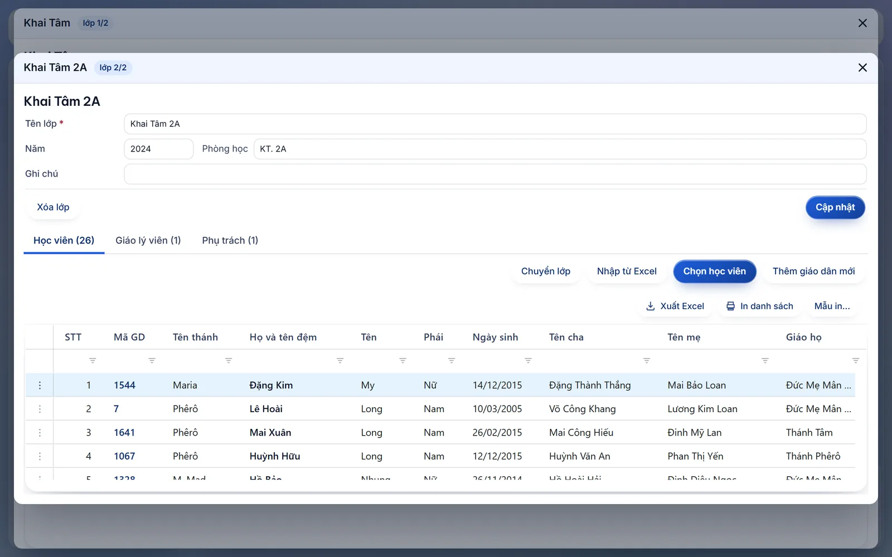
Task: Print list with In danh sách
Action: coord(759,306)
